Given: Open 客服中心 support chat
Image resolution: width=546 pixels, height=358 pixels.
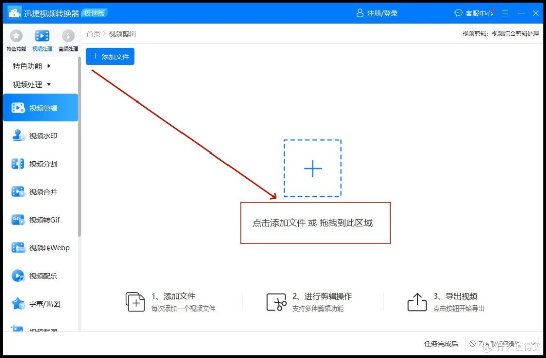Looking at the screenshot, I should pos(474,13).
